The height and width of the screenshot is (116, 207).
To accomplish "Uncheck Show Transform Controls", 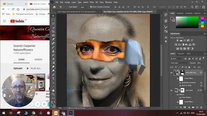I will click(x=91, y=7).
